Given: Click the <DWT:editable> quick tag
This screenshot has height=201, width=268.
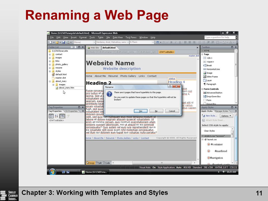Looking at the screenshot, I should [x=167, y=52].
